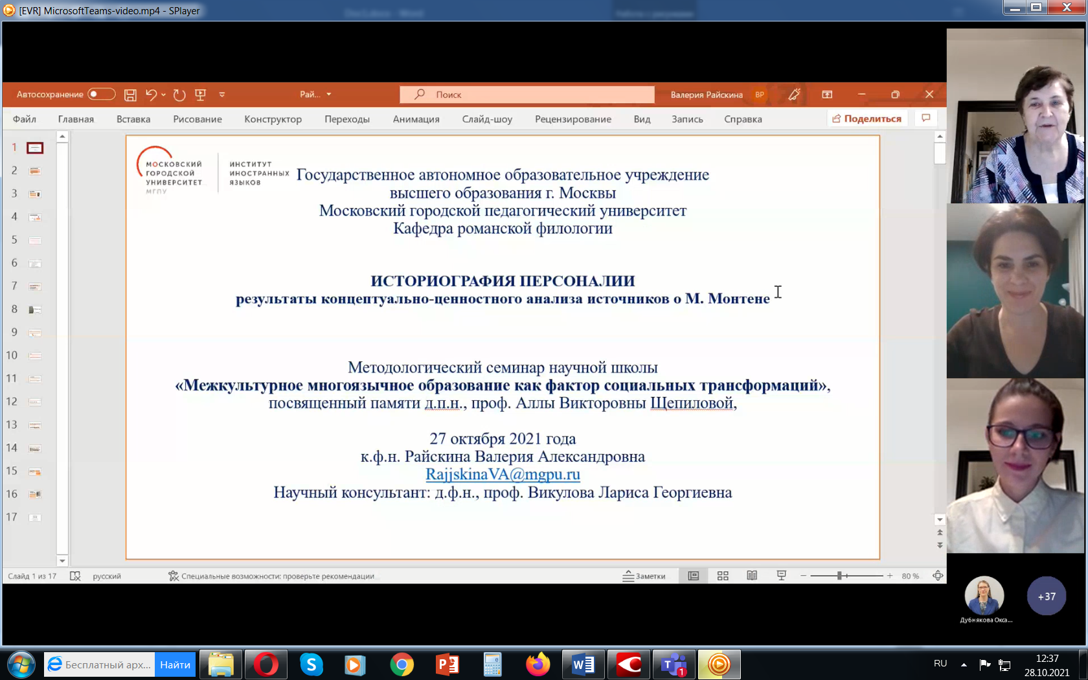Click the Save icon in quick access toolbar

(x=130, y=95)
